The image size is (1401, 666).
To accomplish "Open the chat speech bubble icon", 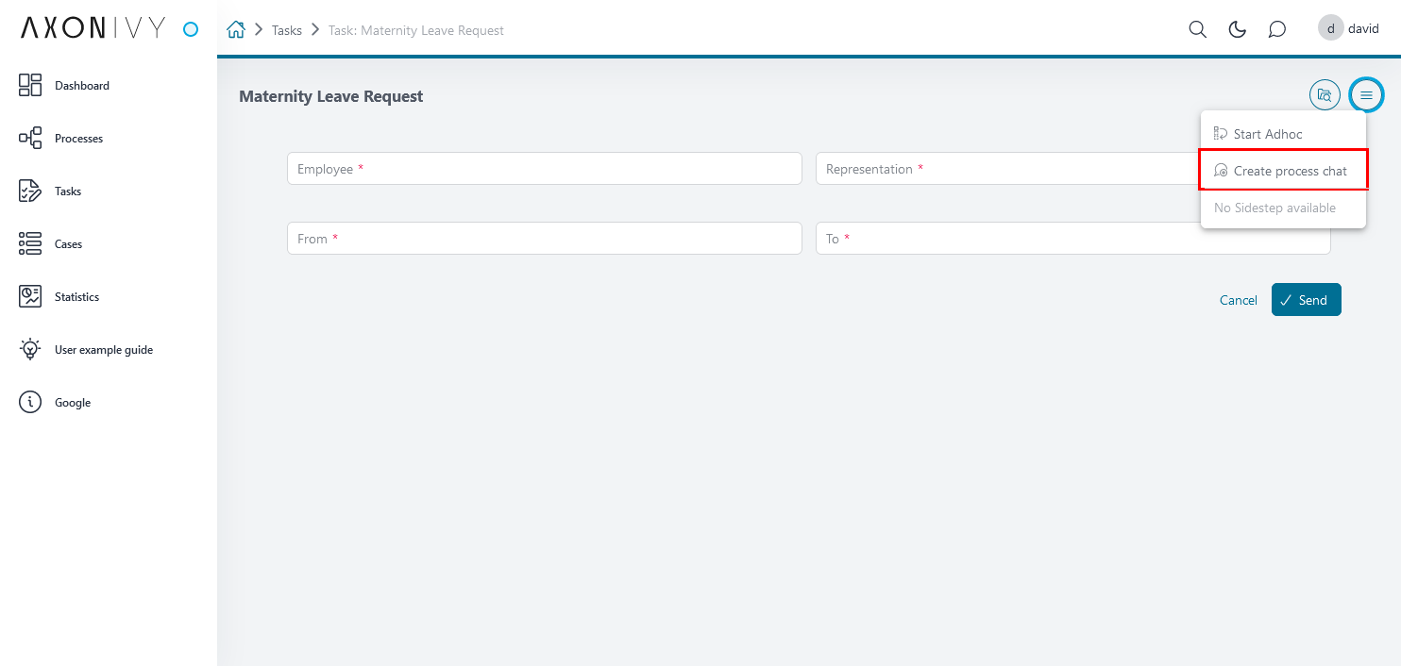I will coord(1276,29).
